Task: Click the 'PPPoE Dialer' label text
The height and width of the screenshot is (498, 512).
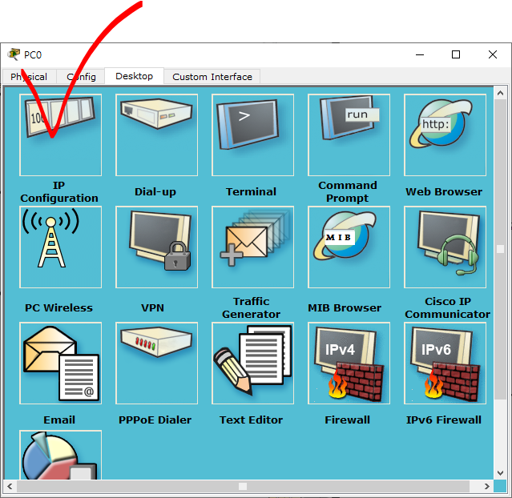Action: tap(155, 420)
